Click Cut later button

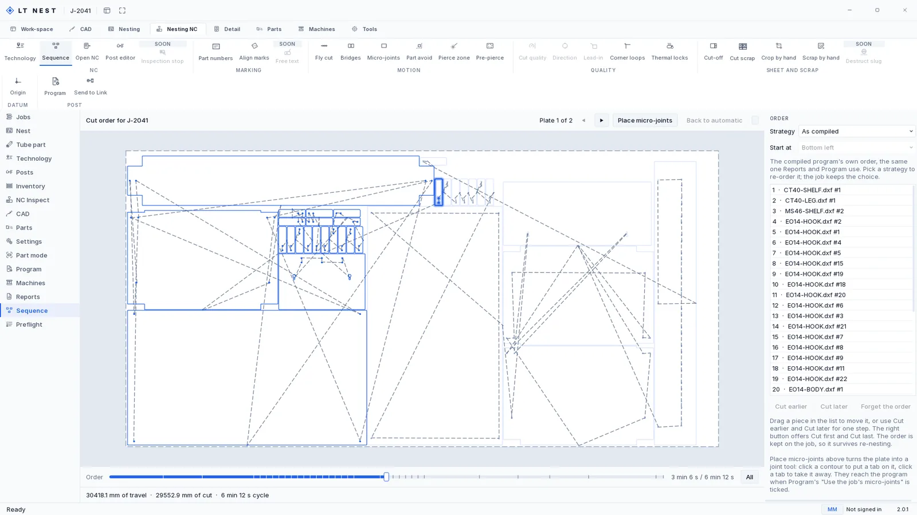coord(833,407)
